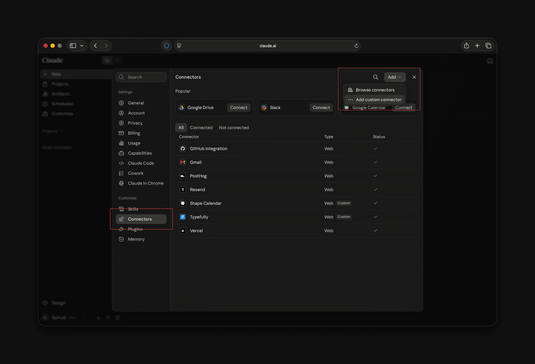Screen dimensions: 535x364
Task: Go to Privacy settings
Action: (141, 123)
